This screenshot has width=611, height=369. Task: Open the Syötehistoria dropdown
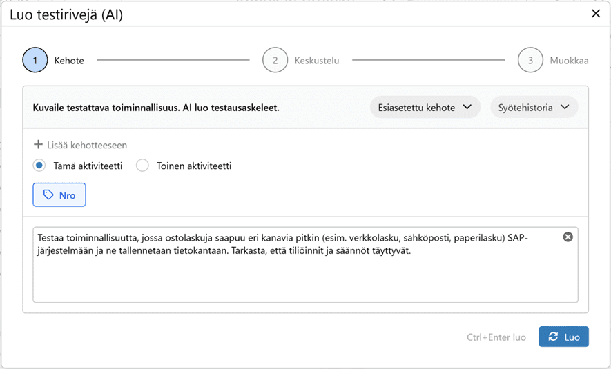click(534, 107)
